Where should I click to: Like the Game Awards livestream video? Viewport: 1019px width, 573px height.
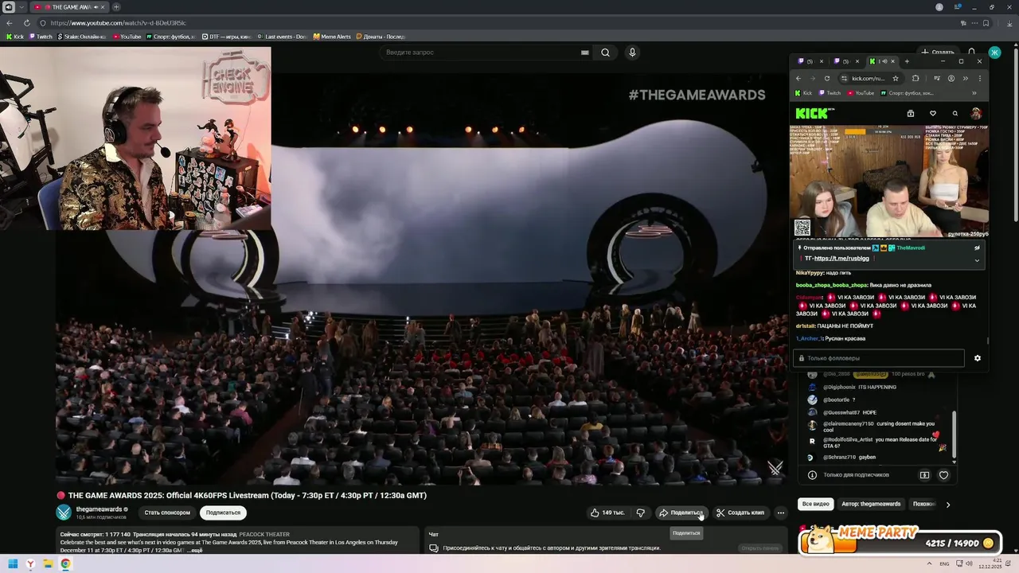[x=607, y=513]
